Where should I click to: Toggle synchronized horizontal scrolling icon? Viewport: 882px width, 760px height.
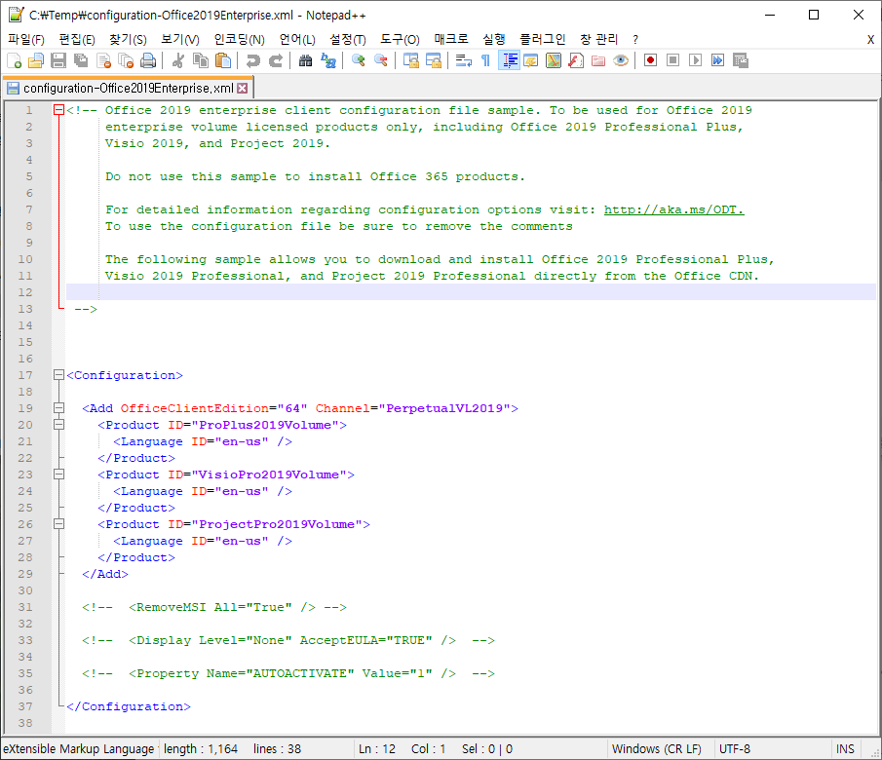click(433, 60)
